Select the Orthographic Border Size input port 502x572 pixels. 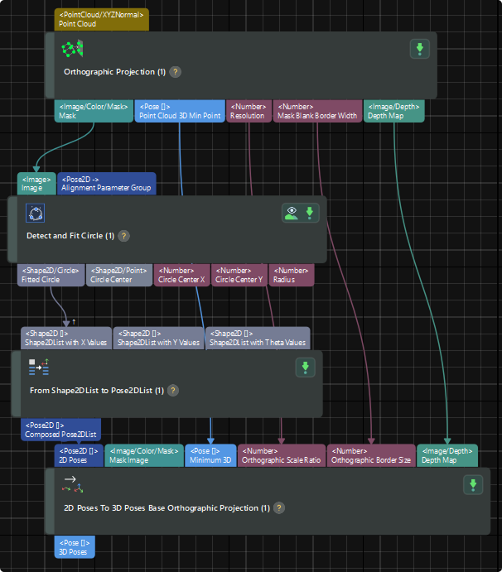click(371, 455)
